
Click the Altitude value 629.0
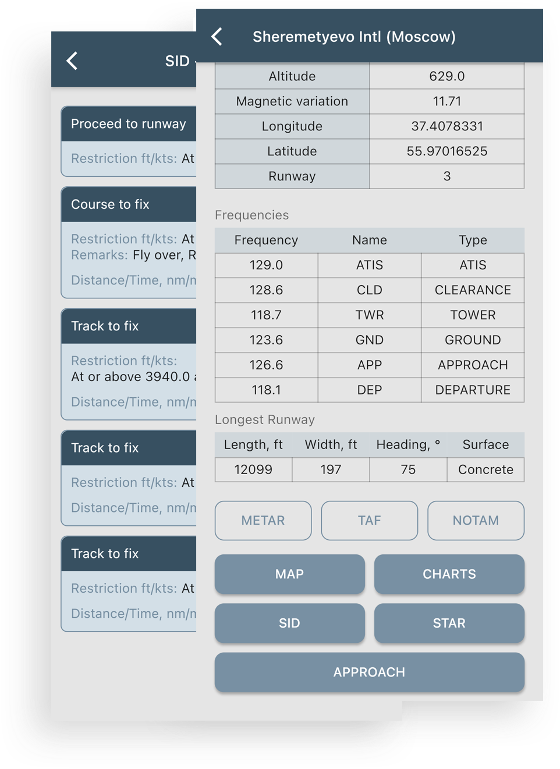[447, 76]
